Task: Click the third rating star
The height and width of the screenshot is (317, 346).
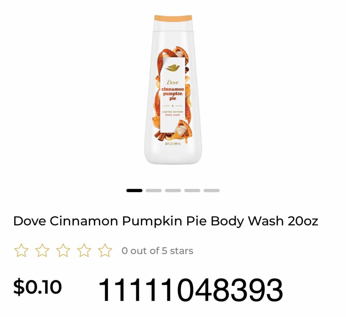Action: coord(63,250)
